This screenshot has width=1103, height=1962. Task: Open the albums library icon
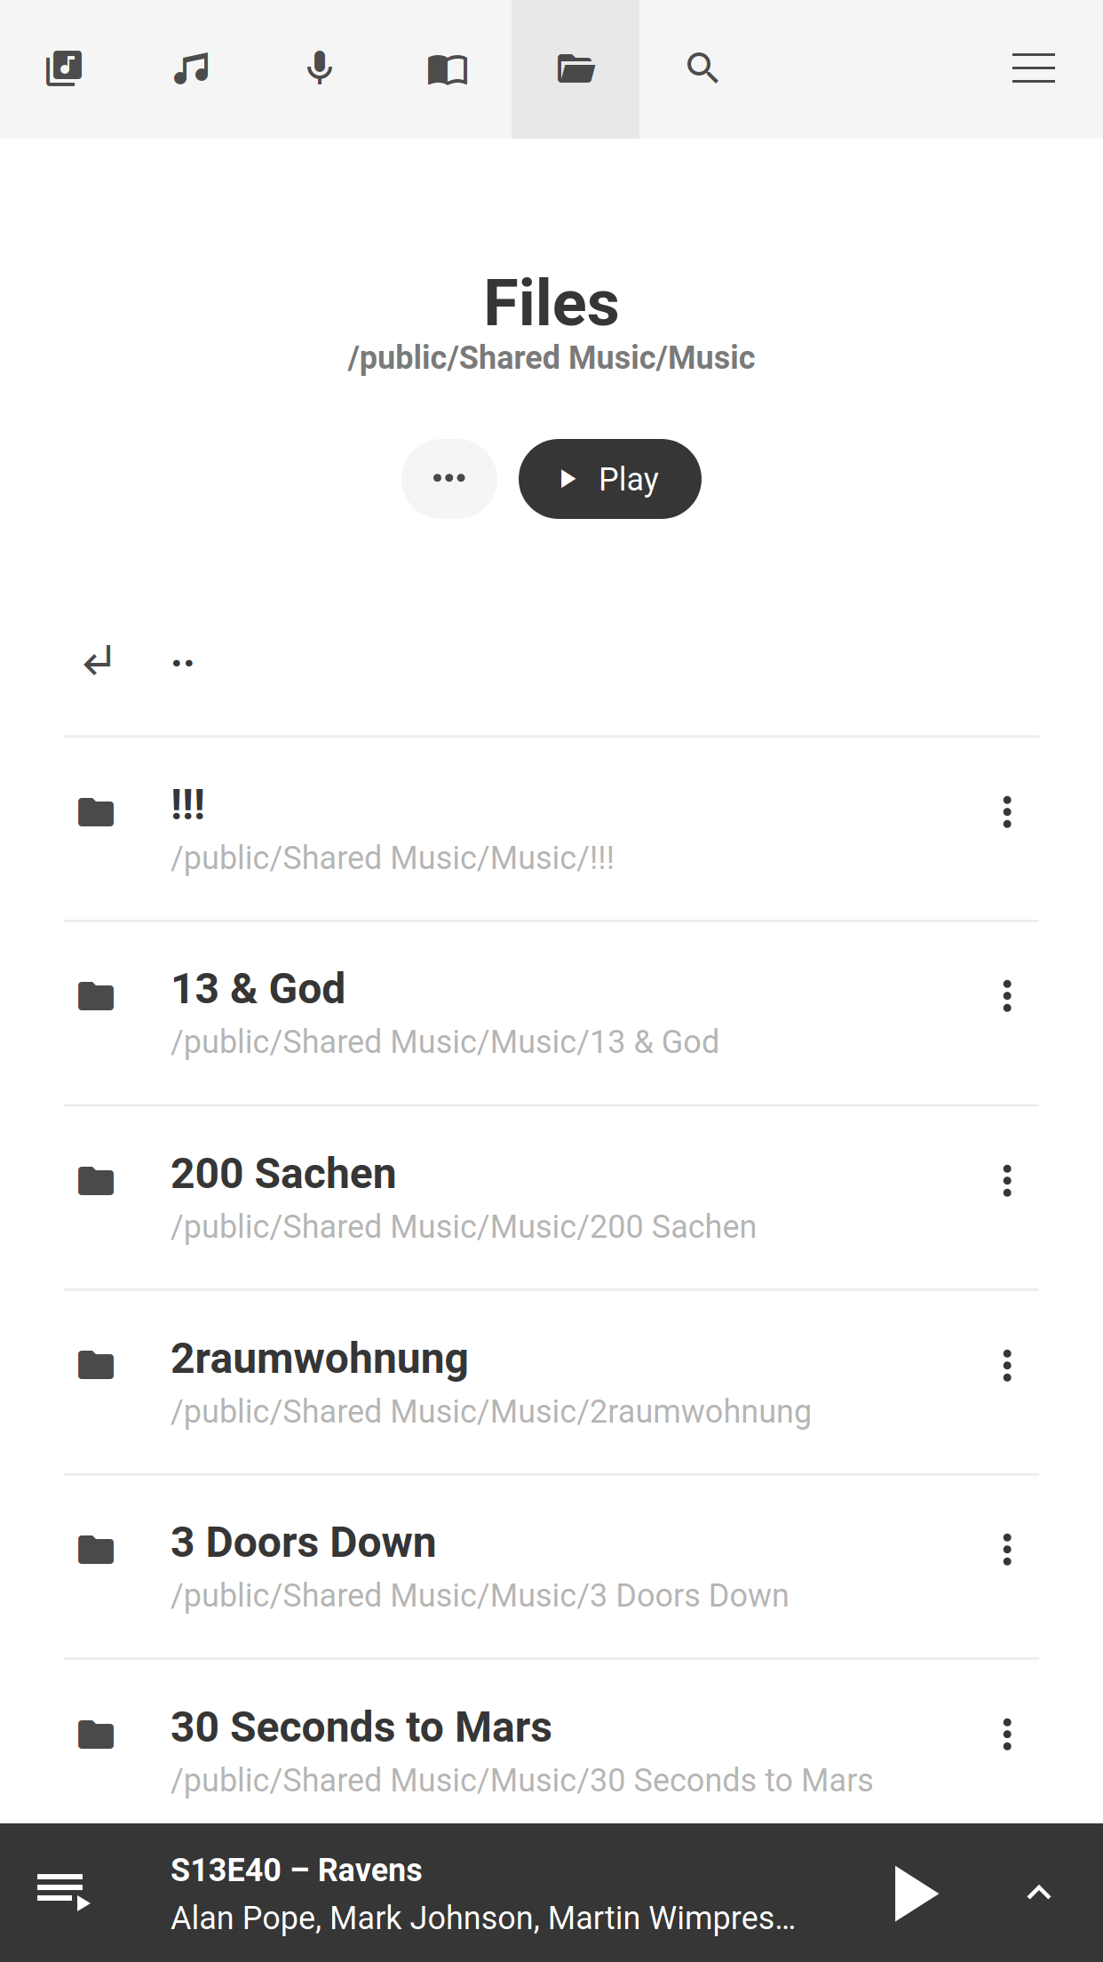(64, 68)
